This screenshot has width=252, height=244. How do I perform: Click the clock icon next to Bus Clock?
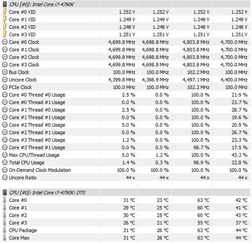coord(5,72)
